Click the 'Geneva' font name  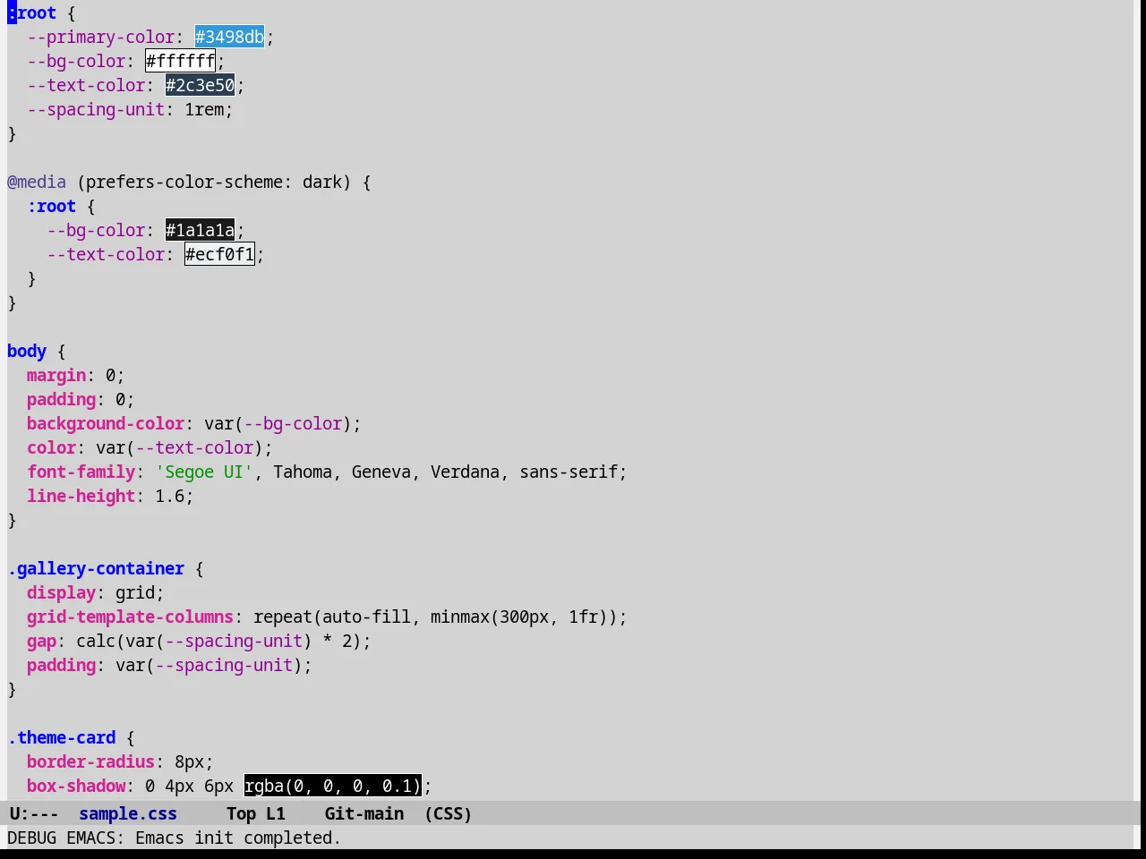click(x=381, y=472)
